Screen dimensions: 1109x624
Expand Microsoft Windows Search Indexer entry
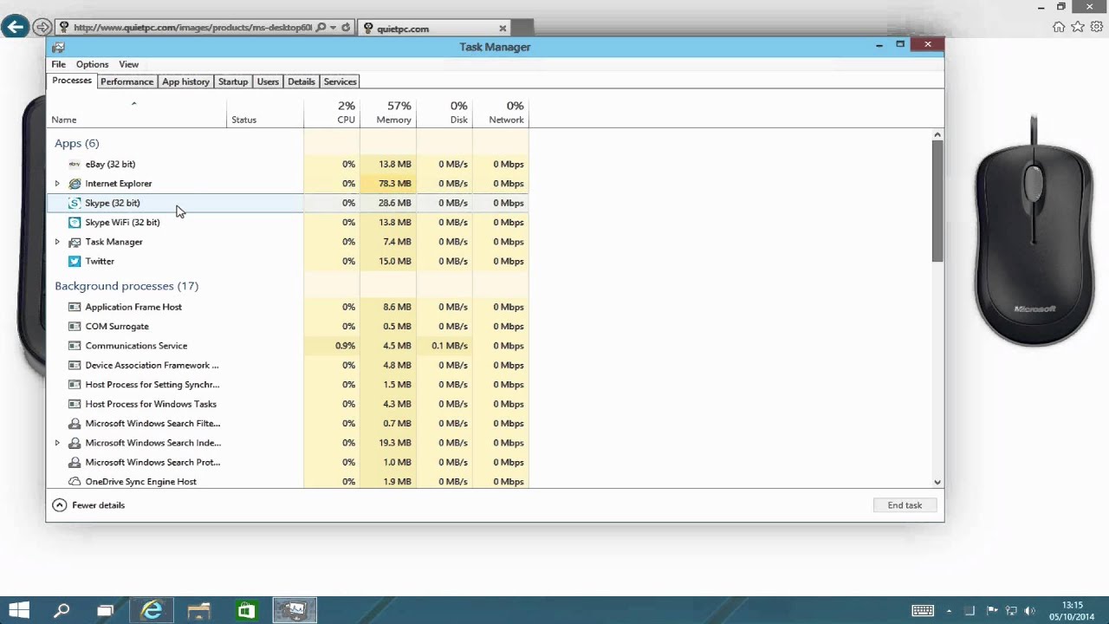pyautogui.click(x=57, y=443)
